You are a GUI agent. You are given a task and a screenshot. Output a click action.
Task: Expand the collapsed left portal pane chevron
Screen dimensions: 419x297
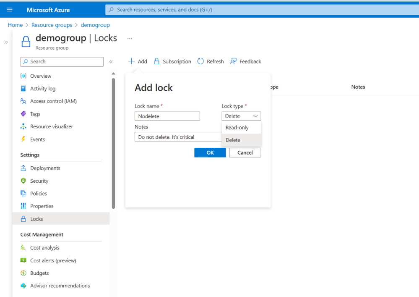pyautogui.click(x=6, y=42)
